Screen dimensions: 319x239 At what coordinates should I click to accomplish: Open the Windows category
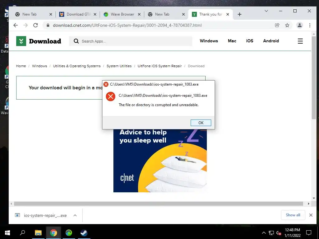click(x=209, y=41)
